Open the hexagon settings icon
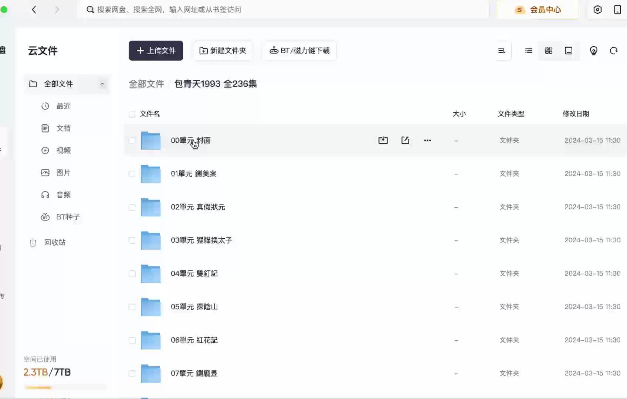The height and width of the screenshot is (399, 627). pos(597,10)
